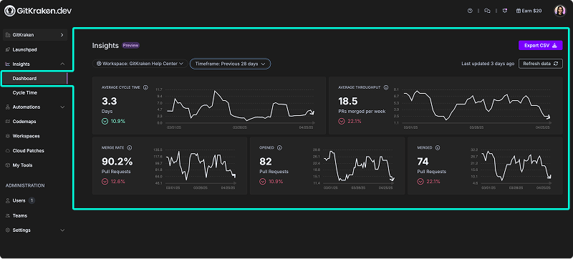Click the Merged pull requests chart
This screenshot has height=259, width=573.
click(511, 168)
